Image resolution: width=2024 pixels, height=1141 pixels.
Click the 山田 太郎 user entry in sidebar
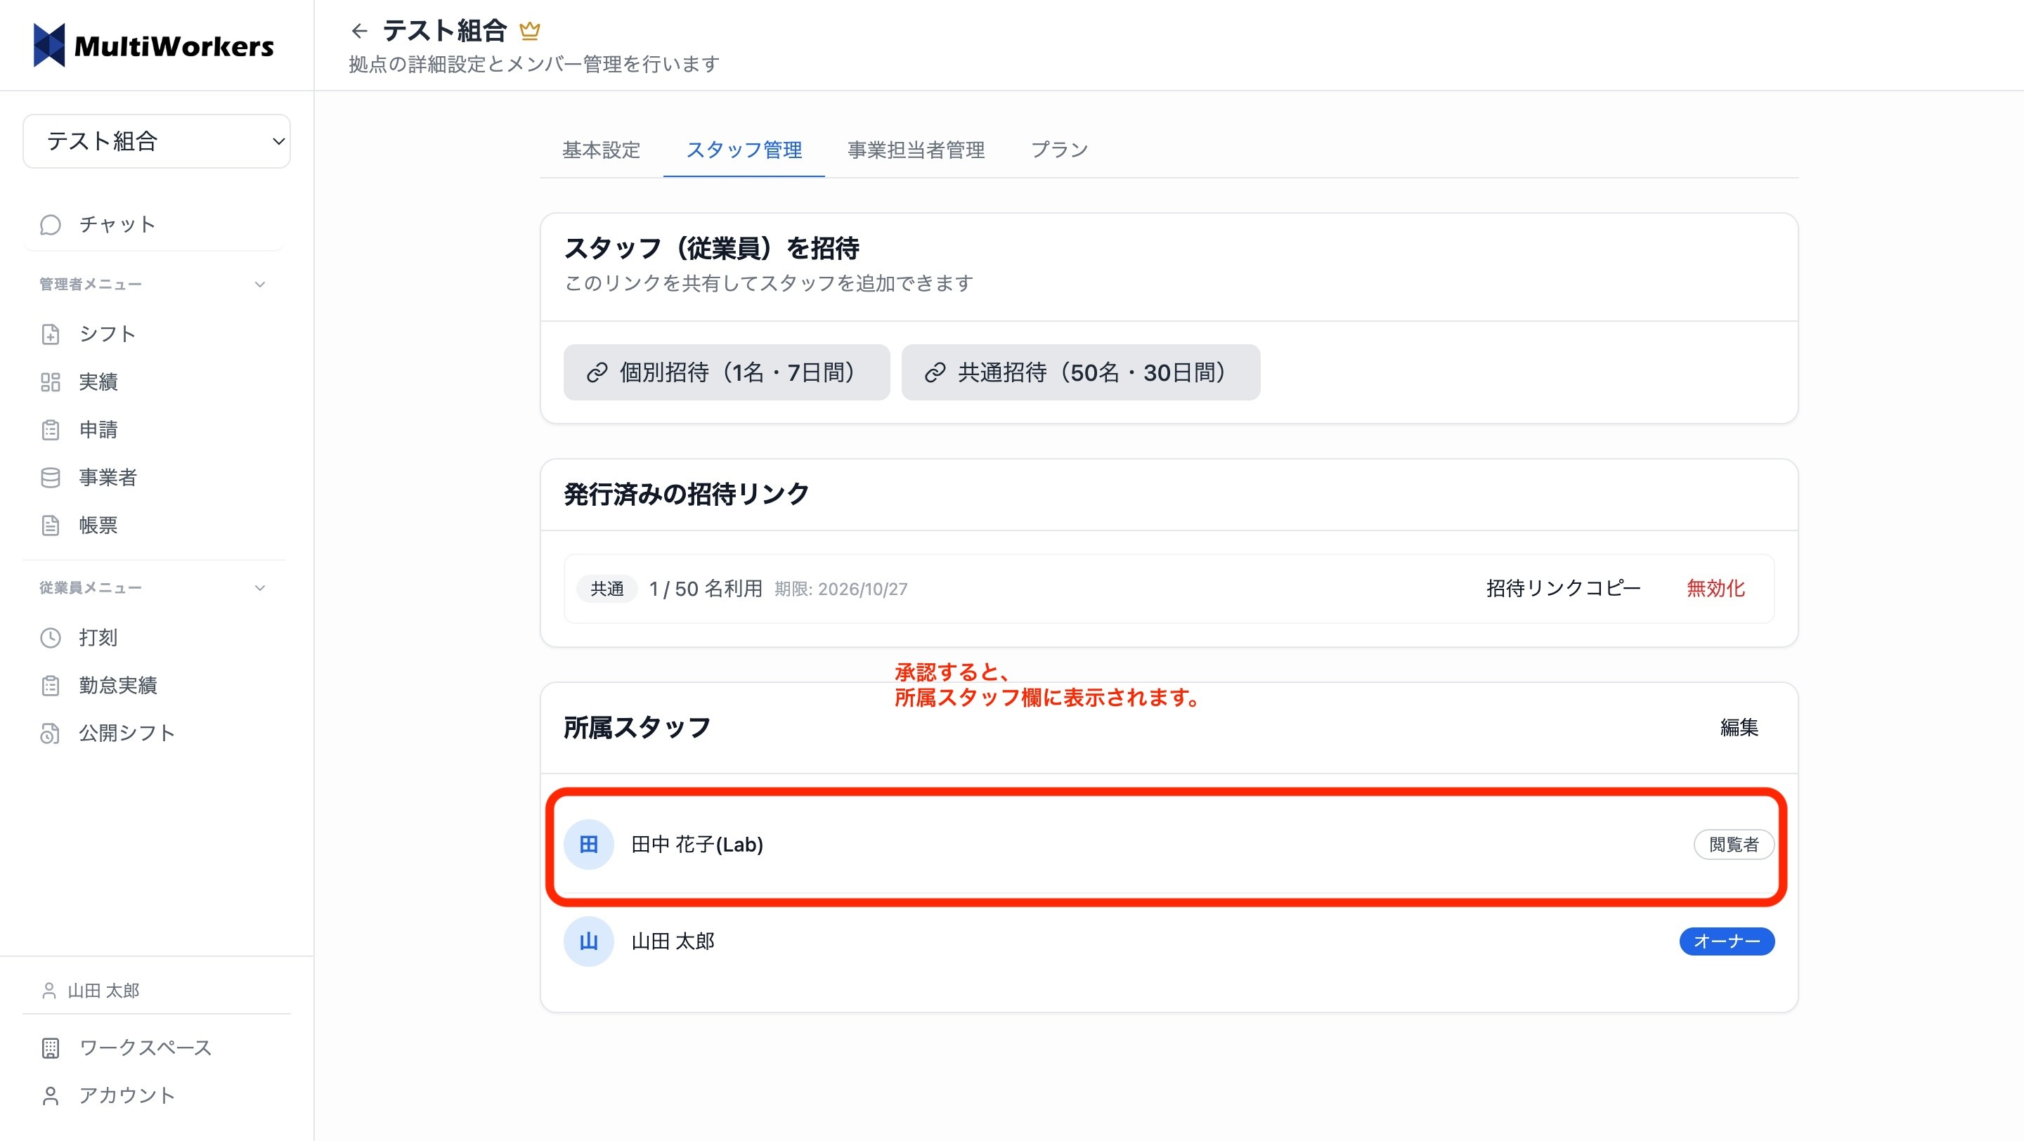pos(91,990)
